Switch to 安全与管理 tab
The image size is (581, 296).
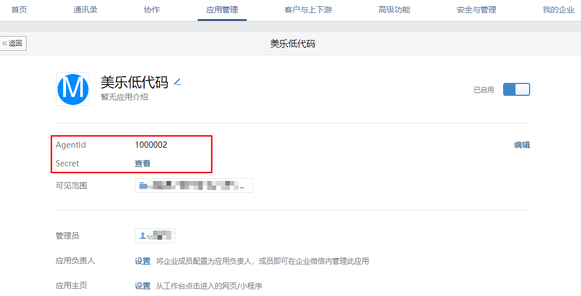pyautogui.click(x=476, y=10)
